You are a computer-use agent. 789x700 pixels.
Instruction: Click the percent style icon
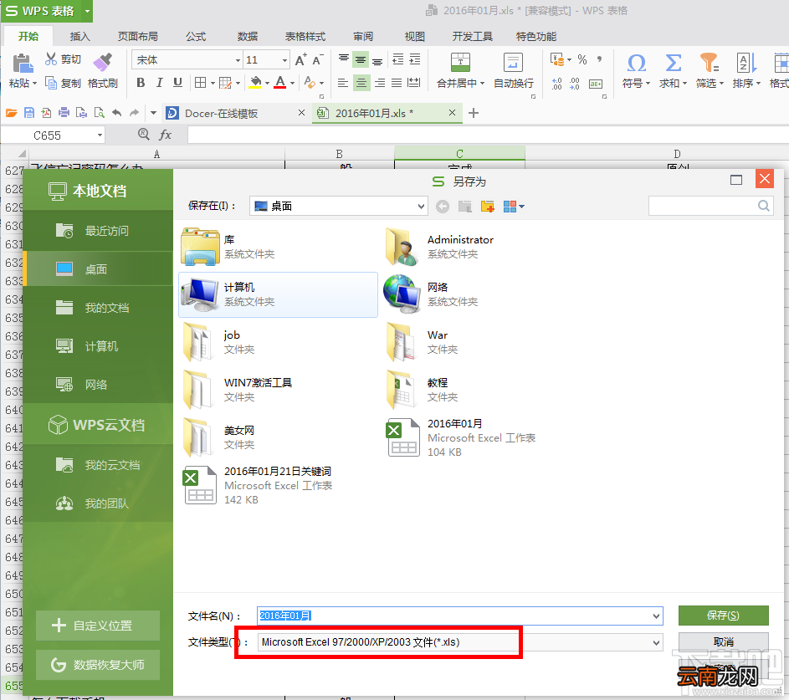click(x=582, y=59)
